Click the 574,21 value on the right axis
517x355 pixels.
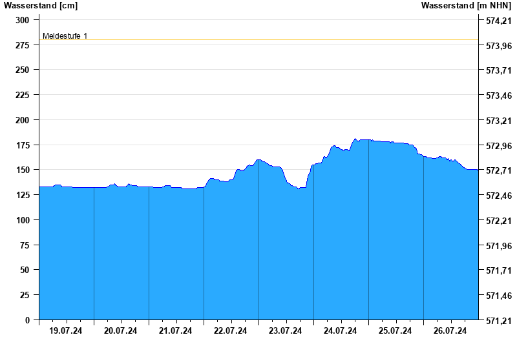coord(498,21)
